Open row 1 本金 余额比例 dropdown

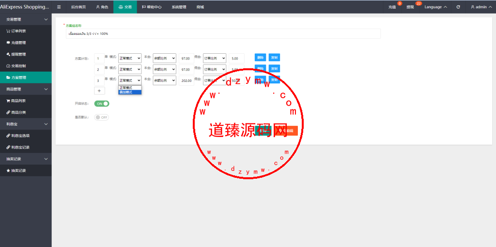pyautogui.click(x=165, y=58)
